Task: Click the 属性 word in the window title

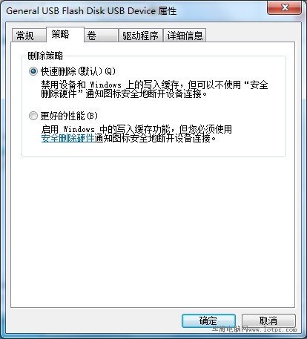Action: click(168, 11)
